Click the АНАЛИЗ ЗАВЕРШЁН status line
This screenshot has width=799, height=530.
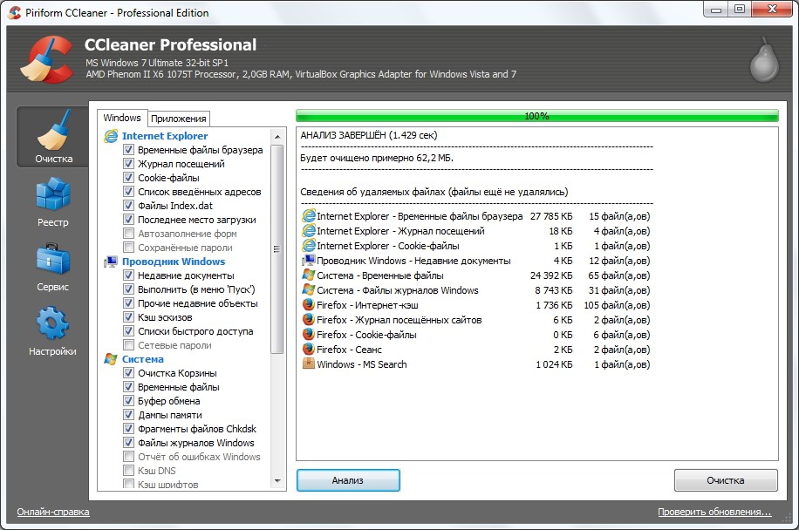point(369,135)
